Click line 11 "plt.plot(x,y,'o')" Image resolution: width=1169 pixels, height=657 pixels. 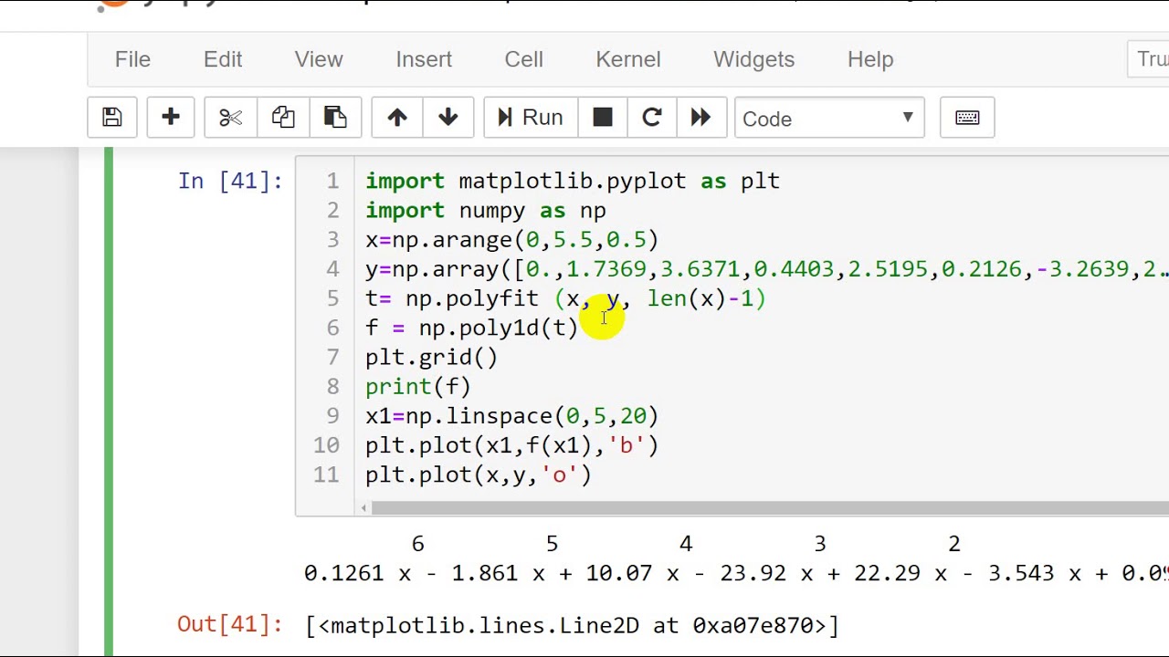pos(479,474)
